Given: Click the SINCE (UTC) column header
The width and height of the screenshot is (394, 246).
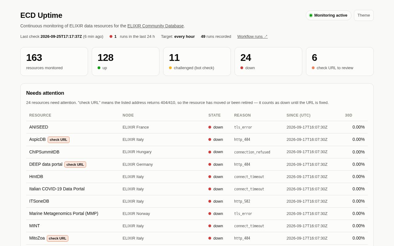Looking at the screenshot, I should (x=299, y=115).
